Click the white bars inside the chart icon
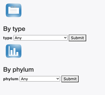Image resolution: width=105 pixels, height=95 pixels. pos(13,51)
